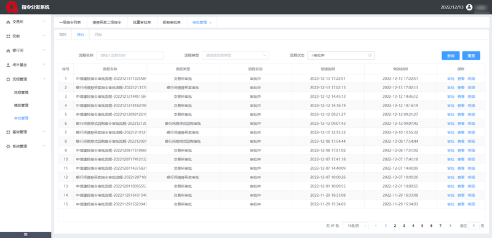Switch to the 已办 tab
Viewport: 492px width, 238px height.
98,35
